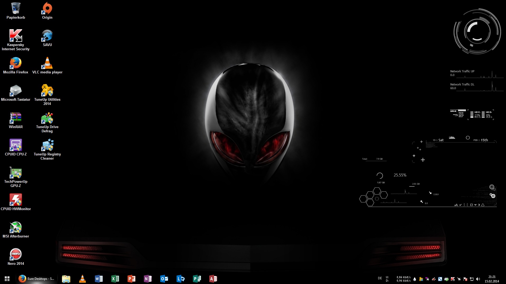
Task: Click safely remove hardware tray icon
Action: pos(446,279)
